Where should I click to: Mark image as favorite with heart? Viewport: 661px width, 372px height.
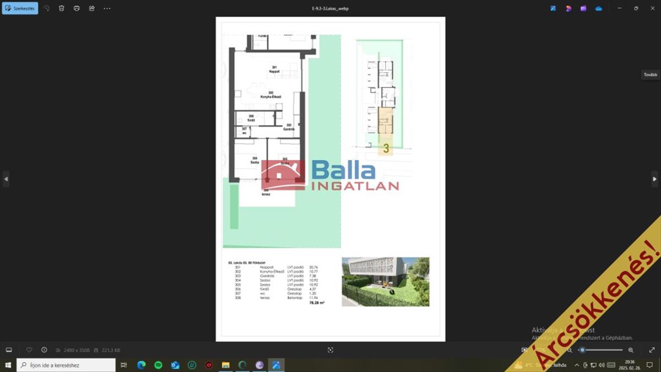[29, 350]
